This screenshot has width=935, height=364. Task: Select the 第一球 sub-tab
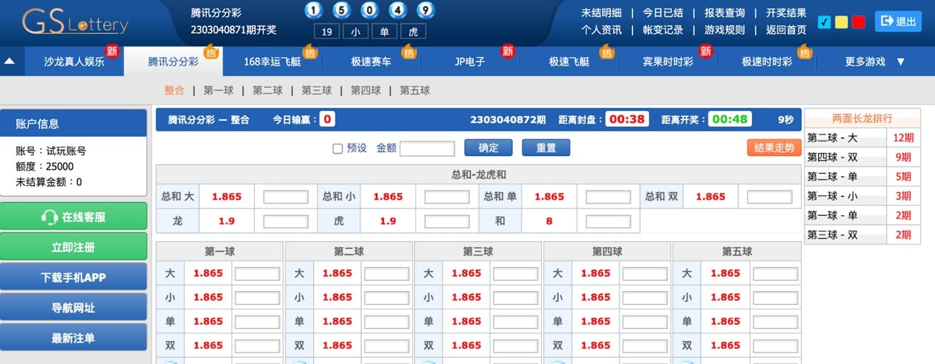coord(218,90)
